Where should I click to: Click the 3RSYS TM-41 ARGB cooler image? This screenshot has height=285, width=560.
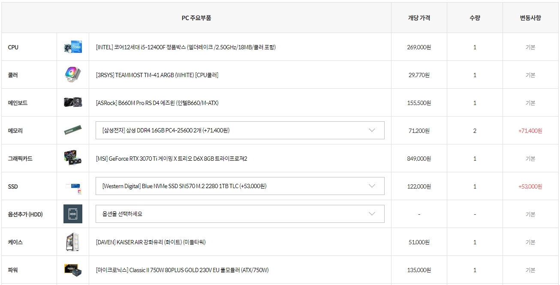(72, 75)
